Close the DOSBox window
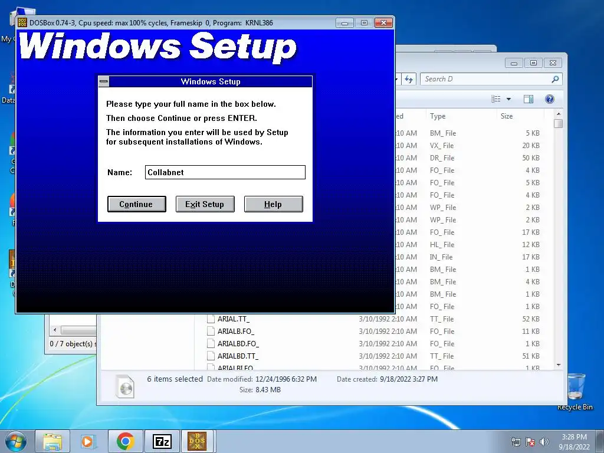The height and width of the screenshot is (453, 604). tap(383, 23)
